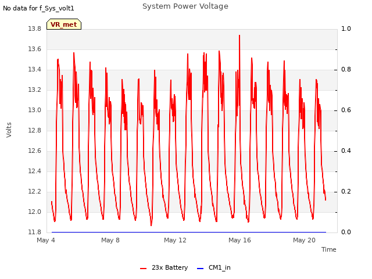
Task: Click the Time x-axis label
Action: (x=329, y=249)
